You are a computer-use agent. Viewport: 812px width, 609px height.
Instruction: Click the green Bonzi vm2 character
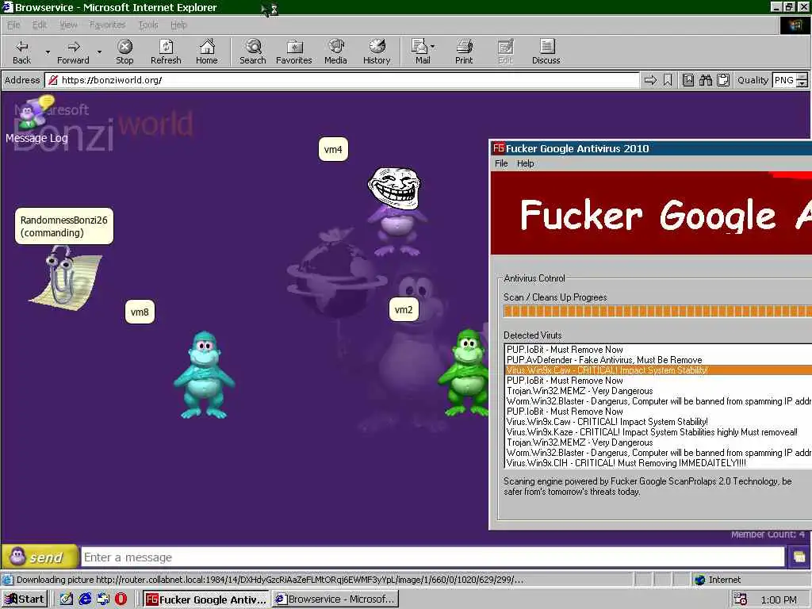point(464,373)
